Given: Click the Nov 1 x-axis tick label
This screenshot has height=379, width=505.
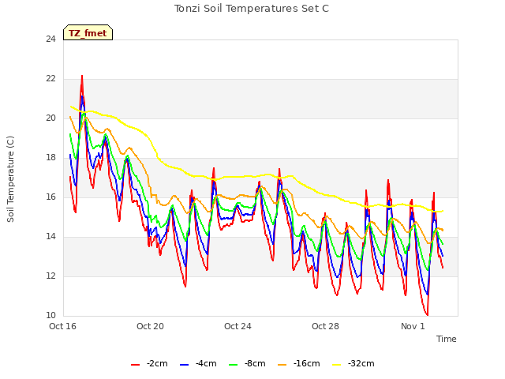Looking at the screenshot, I should pos(413,326).
